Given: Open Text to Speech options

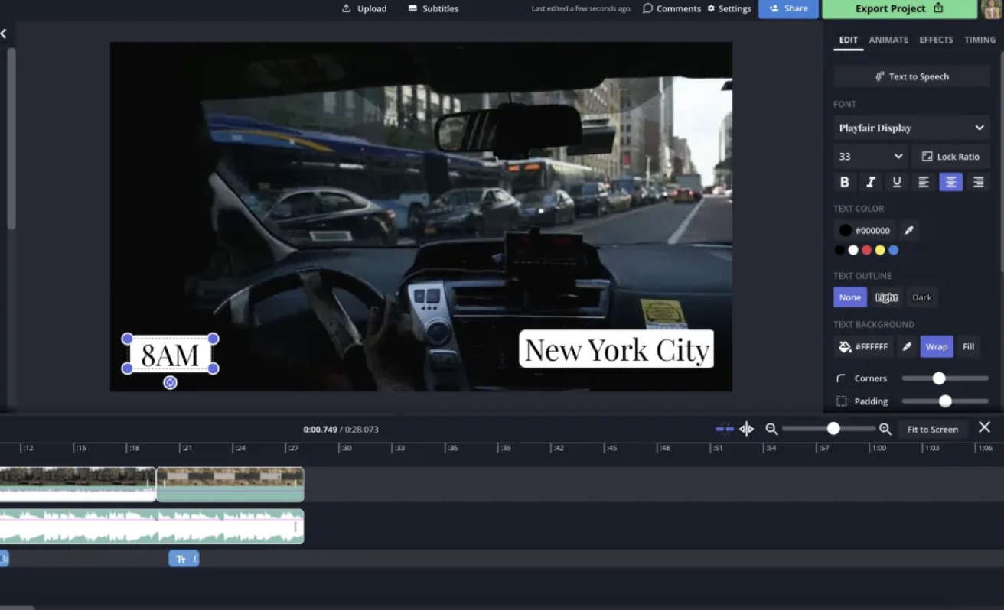Looking at the screenshot, I should [911, 76].
